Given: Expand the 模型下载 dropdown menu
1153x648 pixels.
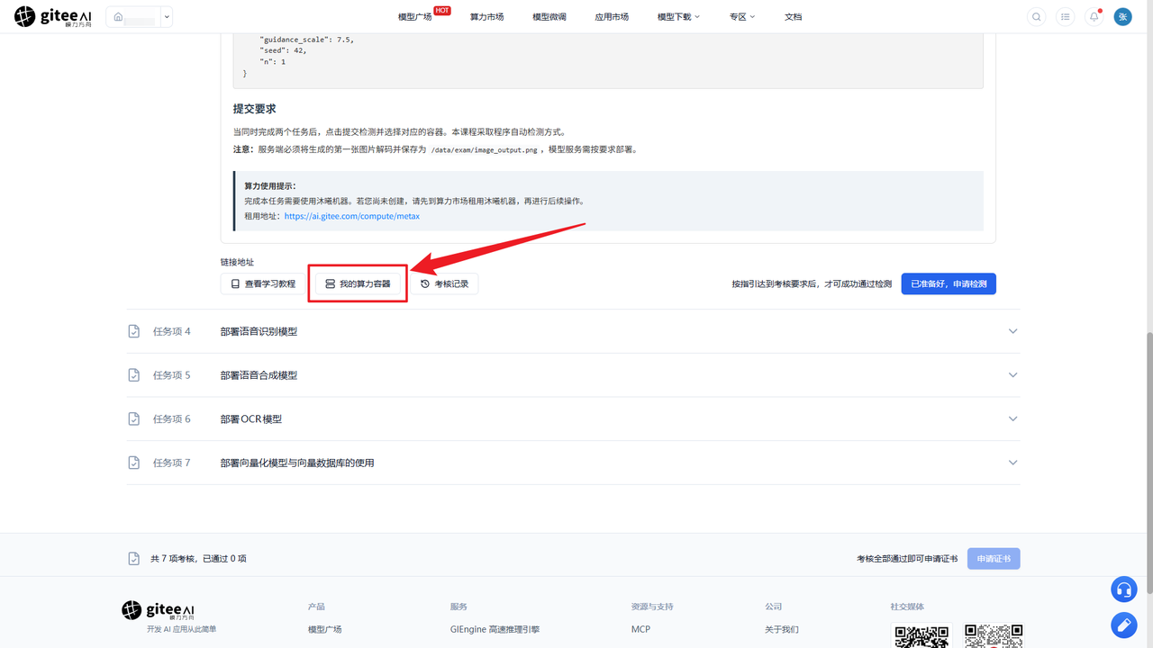Looking at the screenshot, I should [678, 17].
